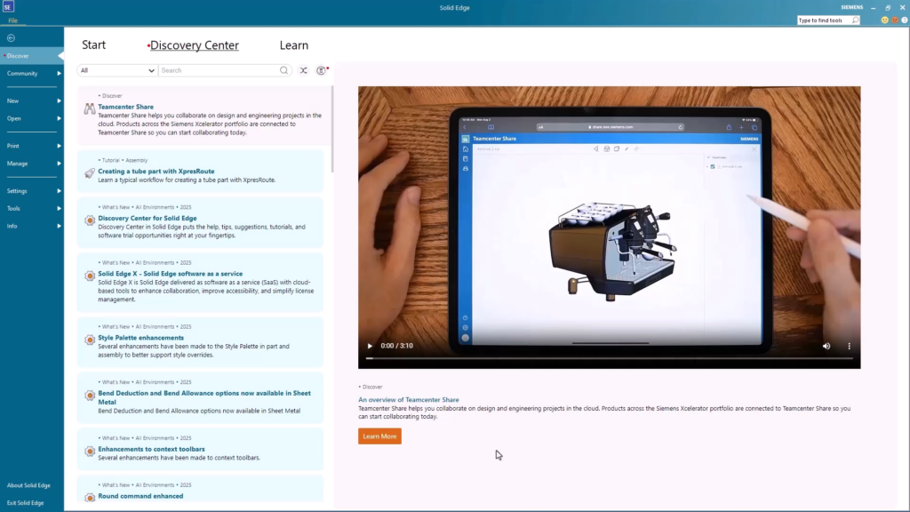Play the Teamcenter Share overview video
910x512 pixels.
pyautogui.click(x=371, y=346)
